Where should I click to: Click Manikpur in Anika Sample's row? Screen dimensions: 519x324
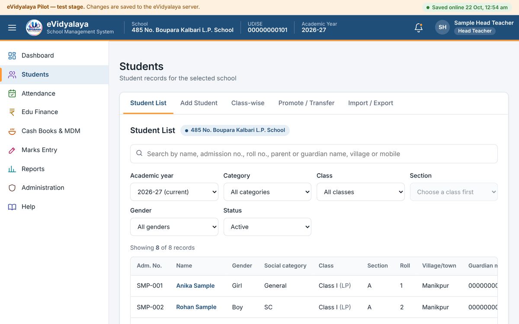pyautogui.click(x=436, y=286)
